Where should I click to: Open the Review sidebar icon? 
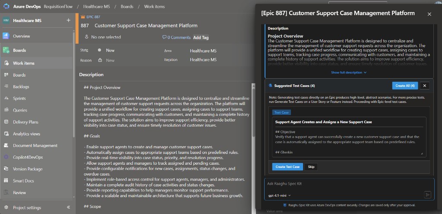tap(6, 192)
